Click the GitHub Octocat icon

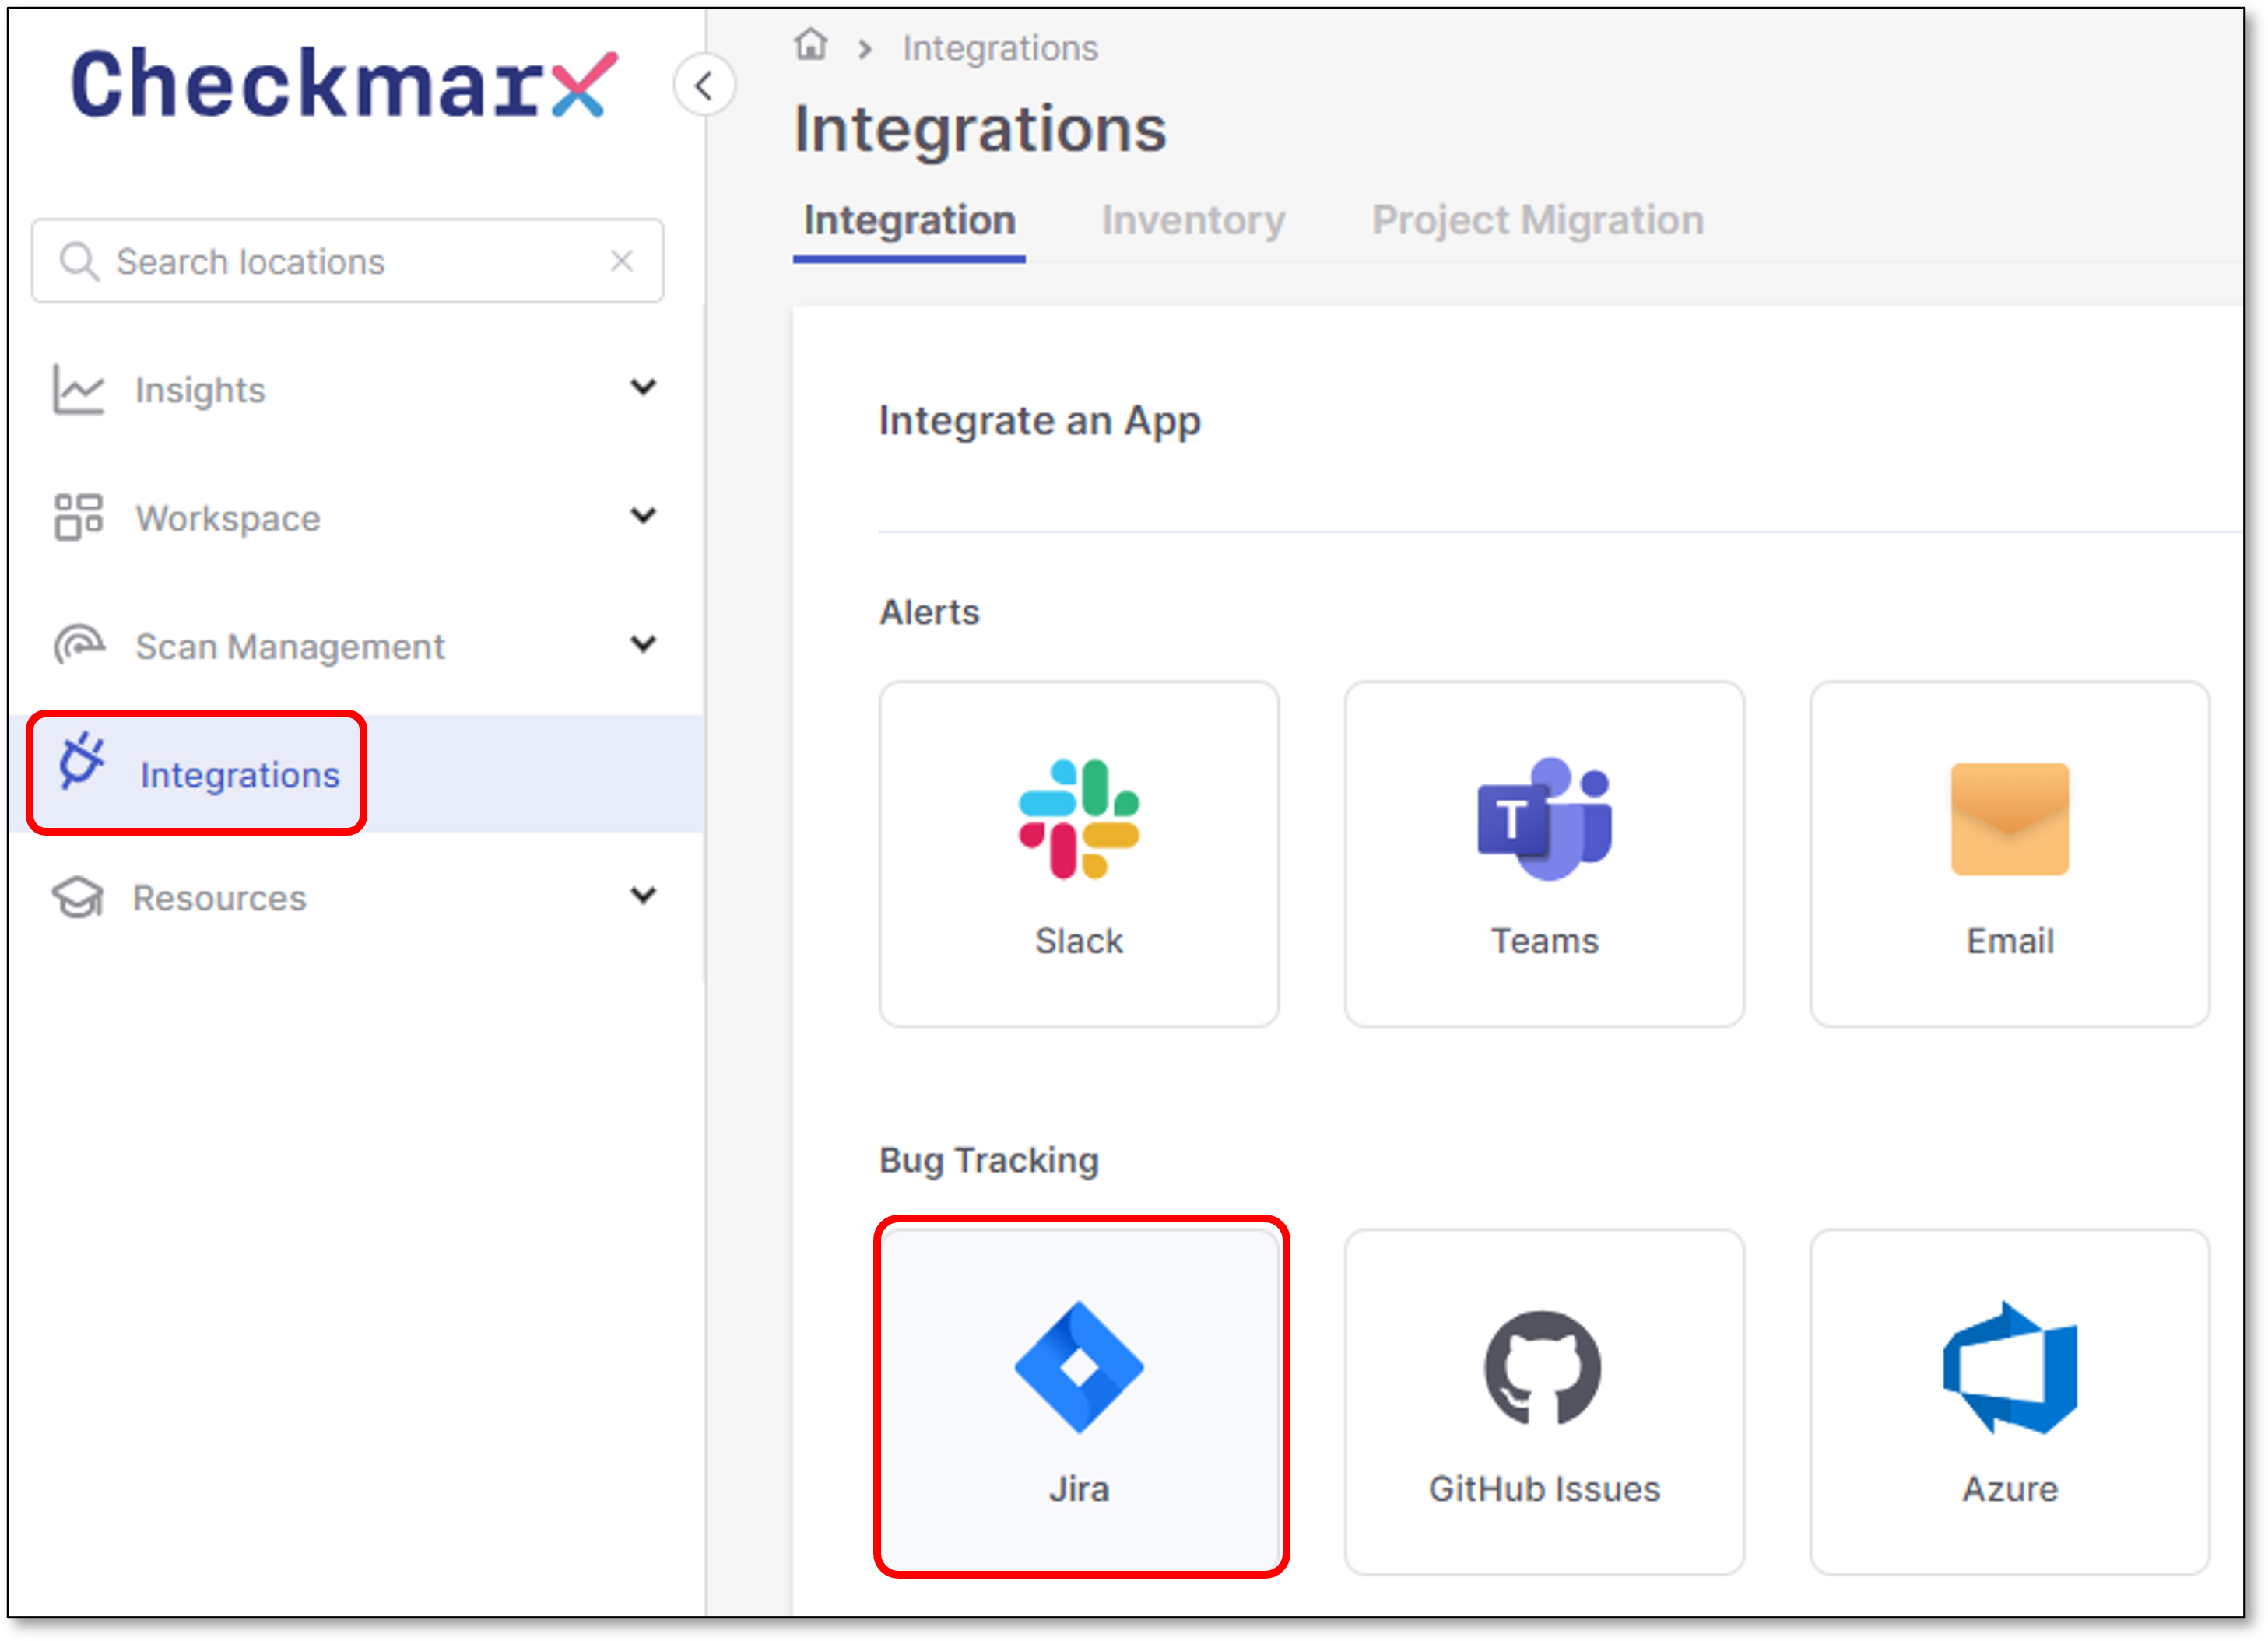click(x=1543, y=1367)
